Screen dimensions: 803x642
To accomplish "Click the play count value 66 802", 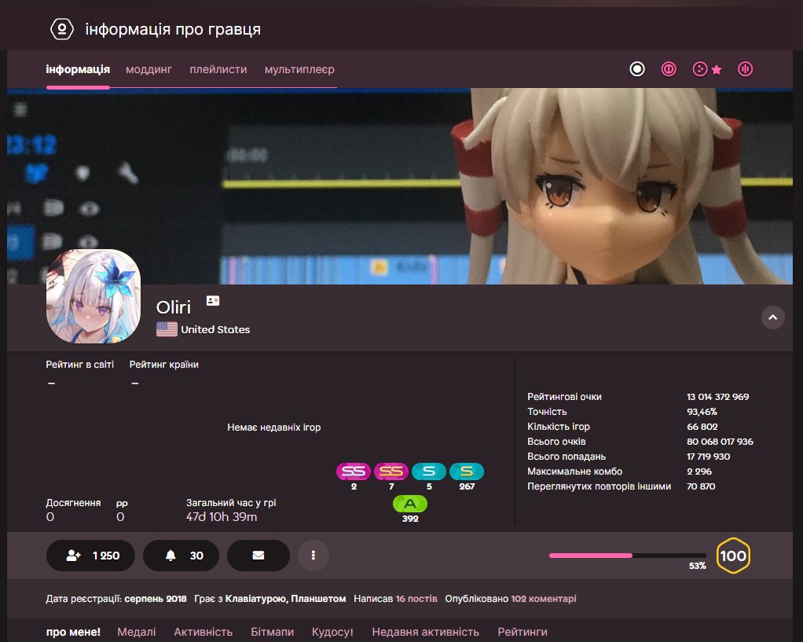I will [702, 426].
